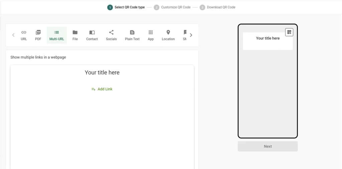Click the Add Link button
Screen dimensions: 342x169
pos(102,89)
